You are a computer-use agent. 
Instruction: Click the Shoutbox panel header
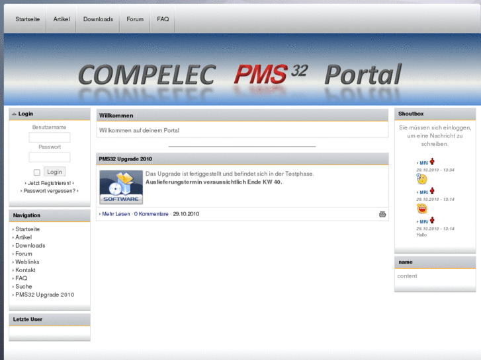pos(435,114)
